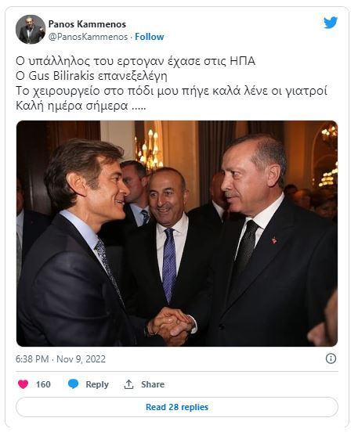Click the Gus Bilirakis tweet text line
Screen dimensions: 358x443
[x=92, y=76]
